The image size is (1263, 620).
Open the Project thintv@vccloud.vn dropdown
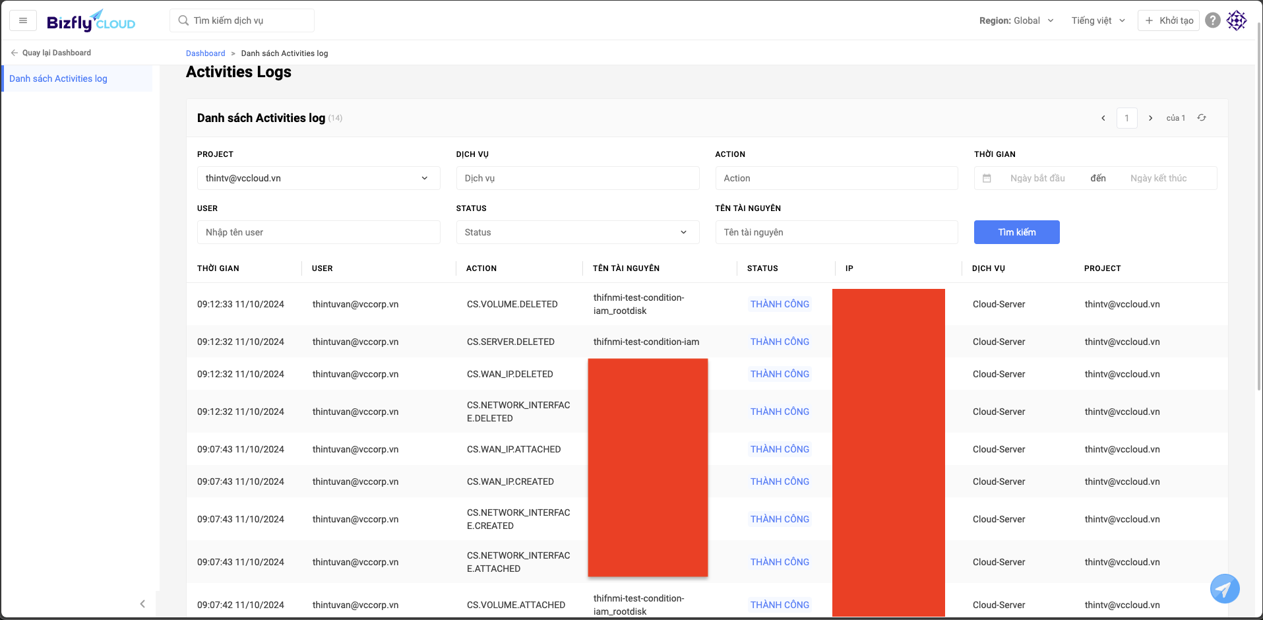[318, 178]
